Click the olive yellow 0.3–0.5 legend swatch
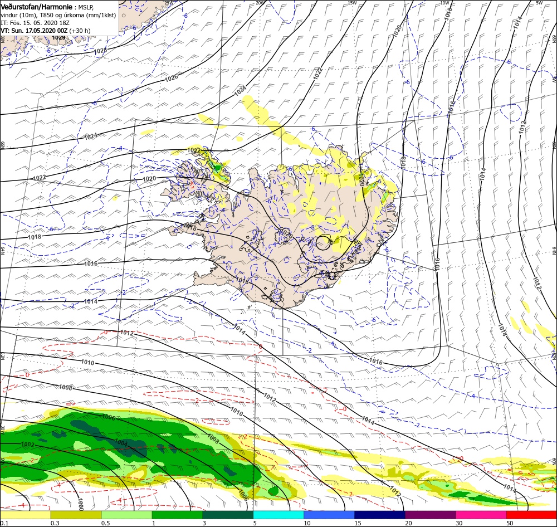The height and width of the screenshot is (527, 557). [x=76, y=515]
